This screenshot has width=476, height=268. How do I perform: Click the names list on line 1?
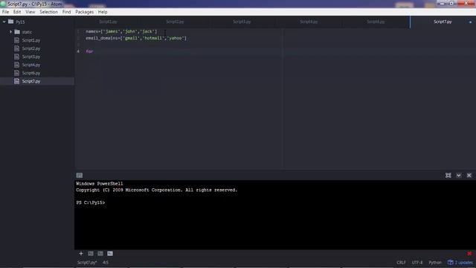121,31
